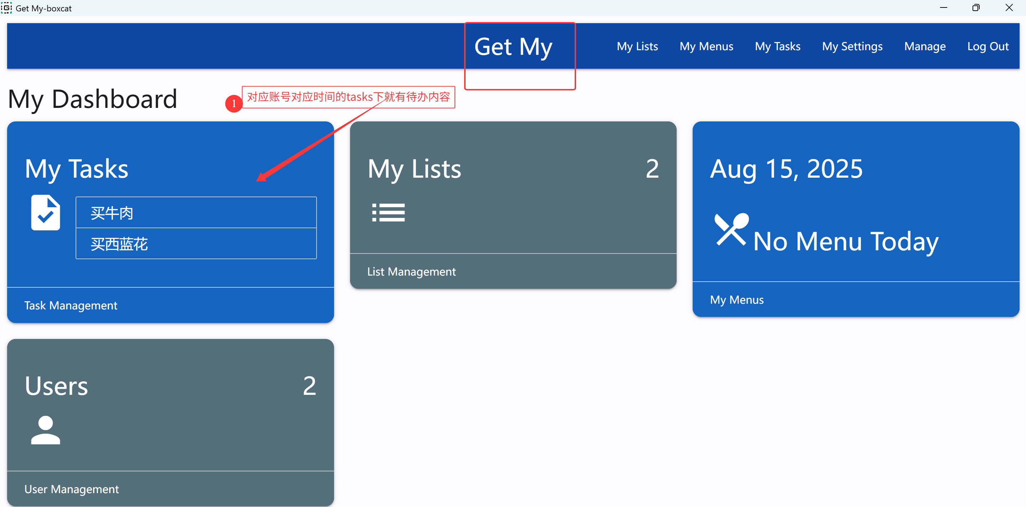Select the 买牛肉 task item

[196, 212]
